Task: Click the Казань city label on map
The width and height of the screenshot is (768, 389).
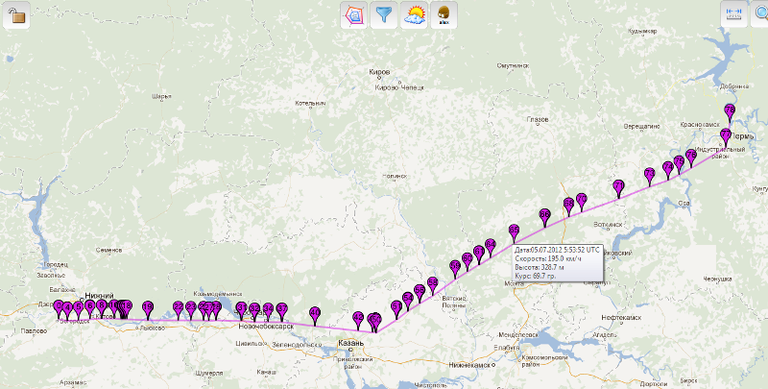Action: (350, 343)
